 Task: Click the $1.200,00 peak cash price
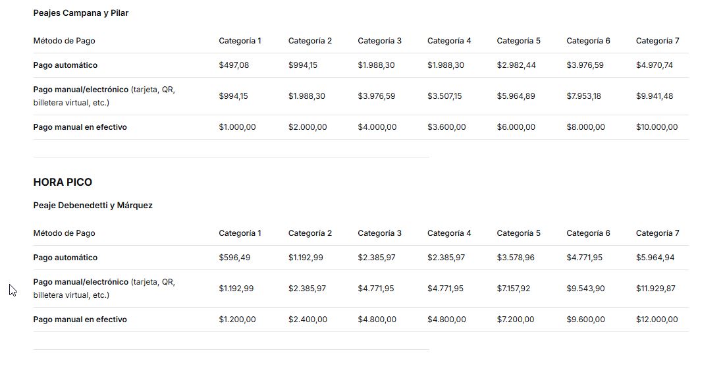tap(237, 320)
